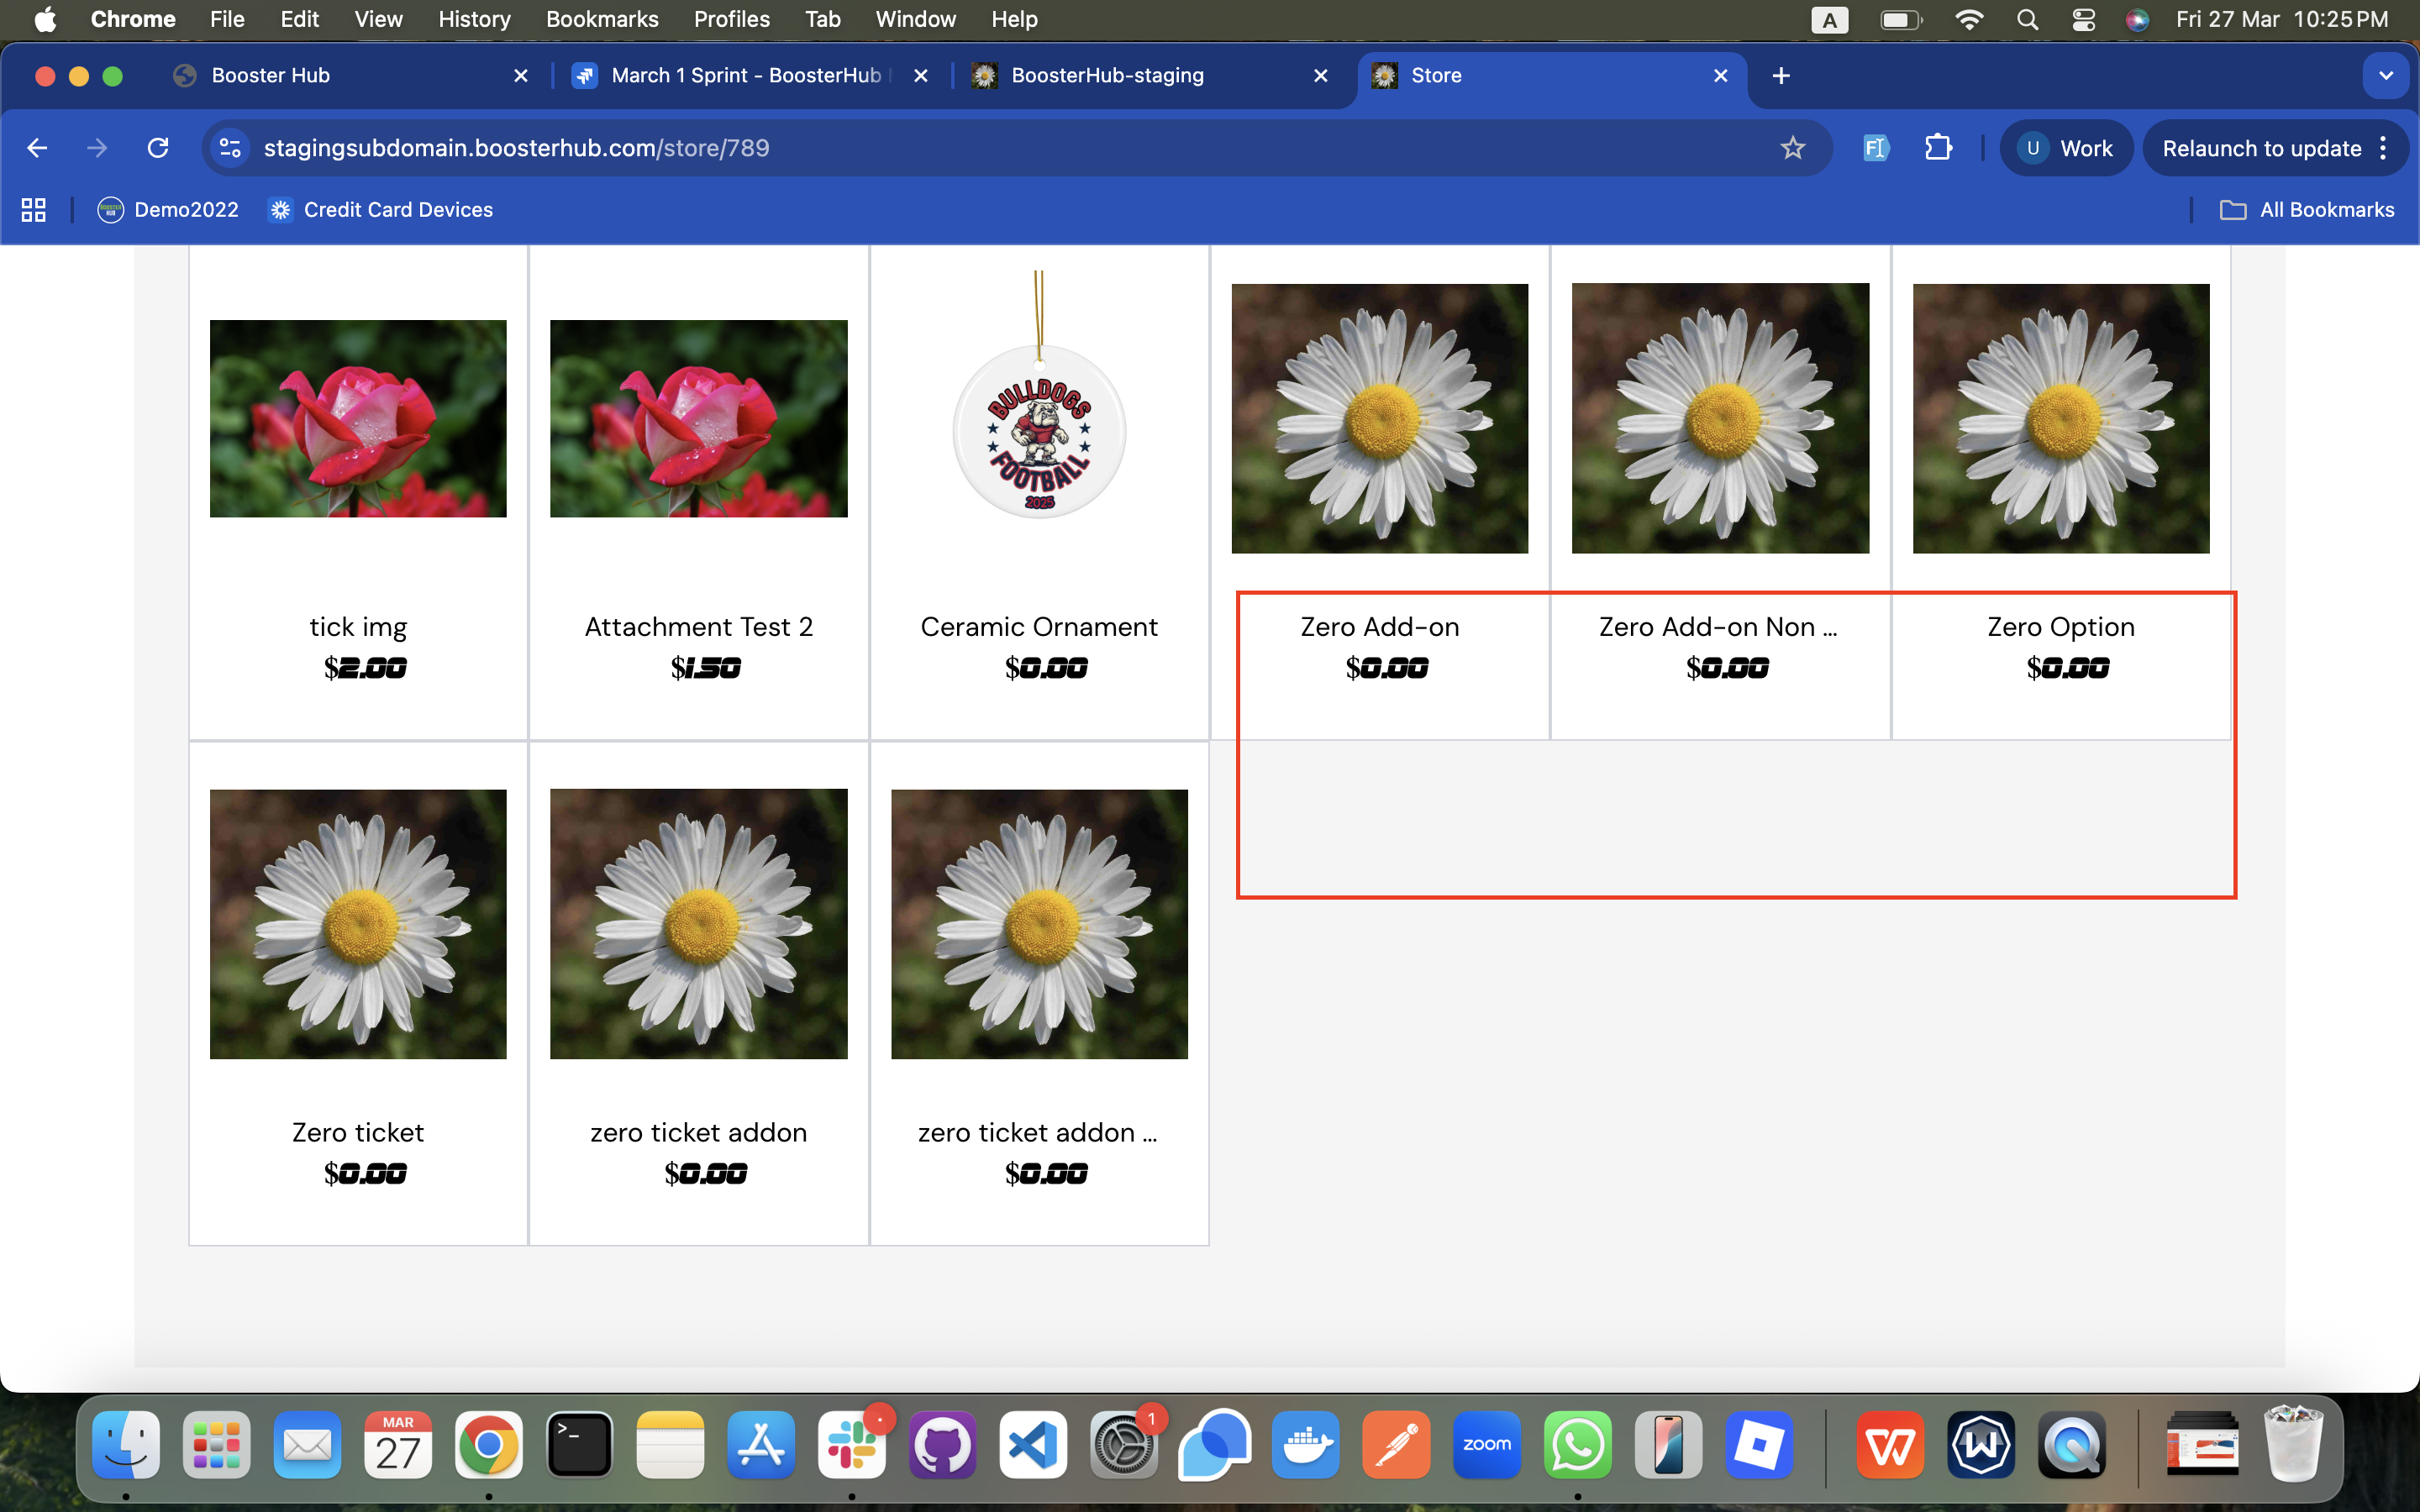
Task: Open the Chrome extensions puzzle icon
Action: click(1938, 148)
